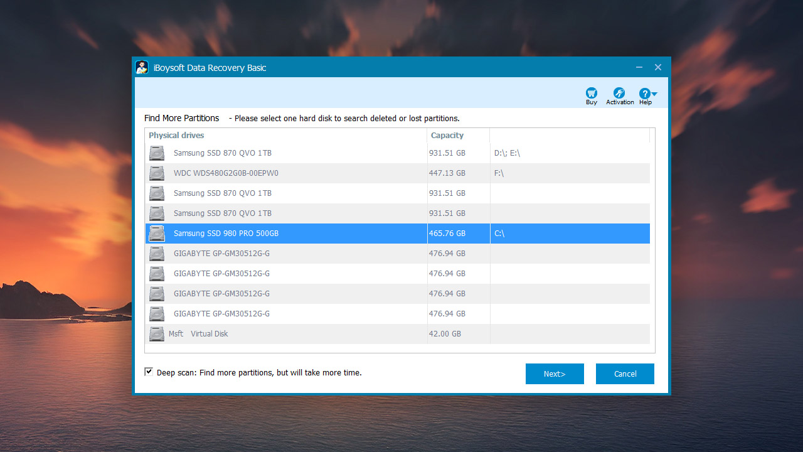Select the WDC WDS480G2G0B-00EPW0 drive name
The width and height of the screenshot is (803, 452).
[x=226, y=173]
